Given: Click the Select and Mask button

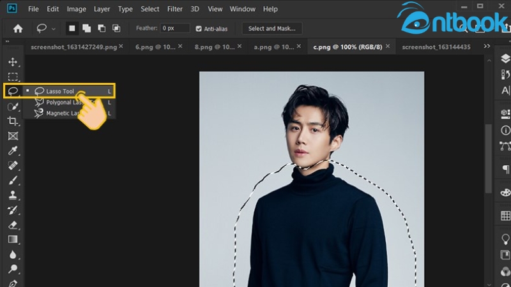Looking at the screenshot, I should (x=272, y=28).
